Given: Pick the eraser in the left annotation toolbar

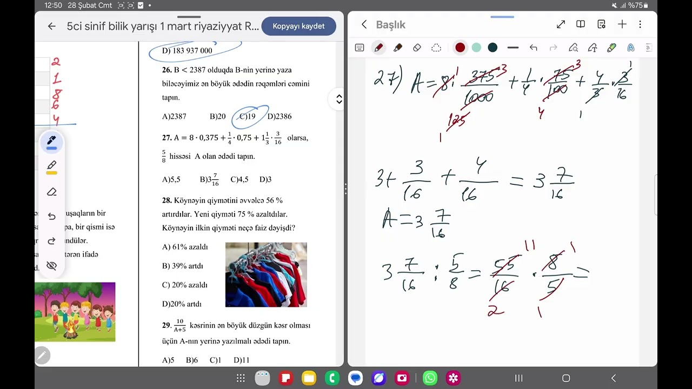Looking at the screenshot, I should (52, 192).
